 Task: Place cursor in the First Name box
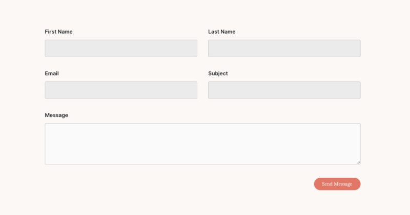tap(121, 49)
